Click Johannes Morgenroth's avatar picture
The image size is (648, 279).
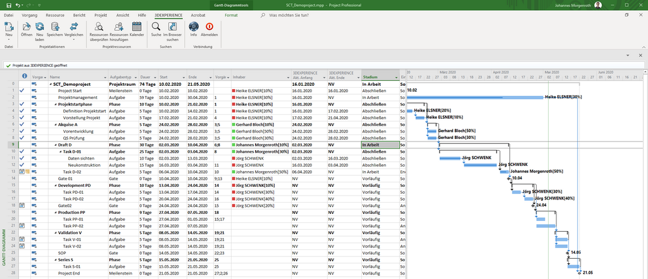pos(597,5)
